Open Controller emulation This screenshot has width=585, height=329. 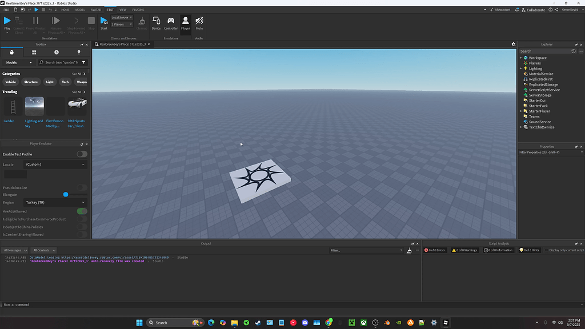171,23
